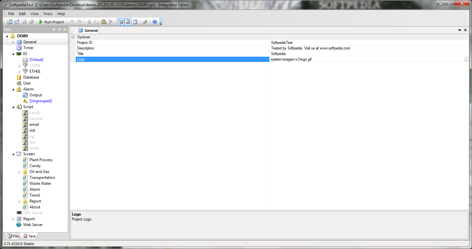Toggle the File pane toolbar button
The image size is (472, 249).
(121, 22)
